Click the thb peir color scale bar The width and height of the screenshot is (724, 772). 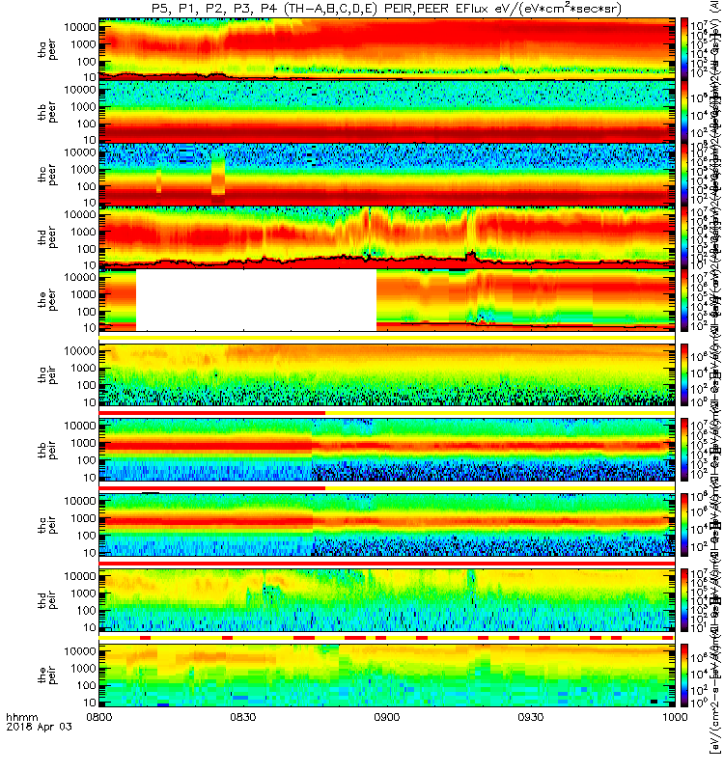click(x=684, y=450)
